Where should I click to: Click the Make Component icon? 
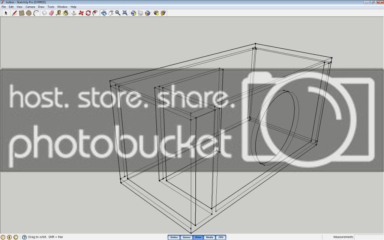pyautogui.click(x=44, y=13)
